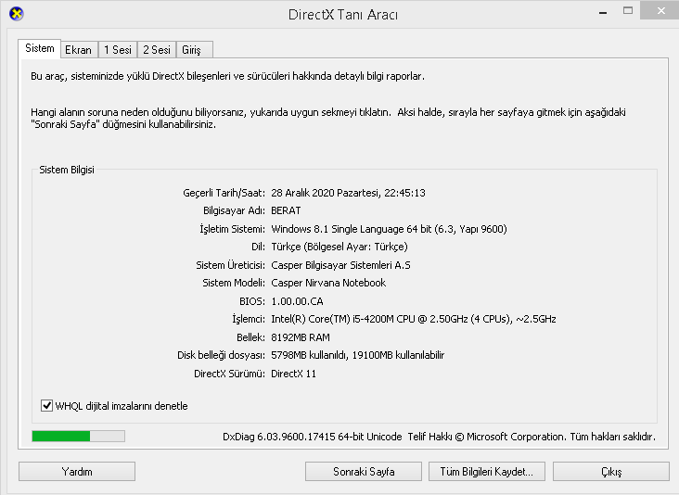This screenshot has width=679, height=495.
Task: Close the DirectX Tanı Aracı window
Action: point(660,11)
